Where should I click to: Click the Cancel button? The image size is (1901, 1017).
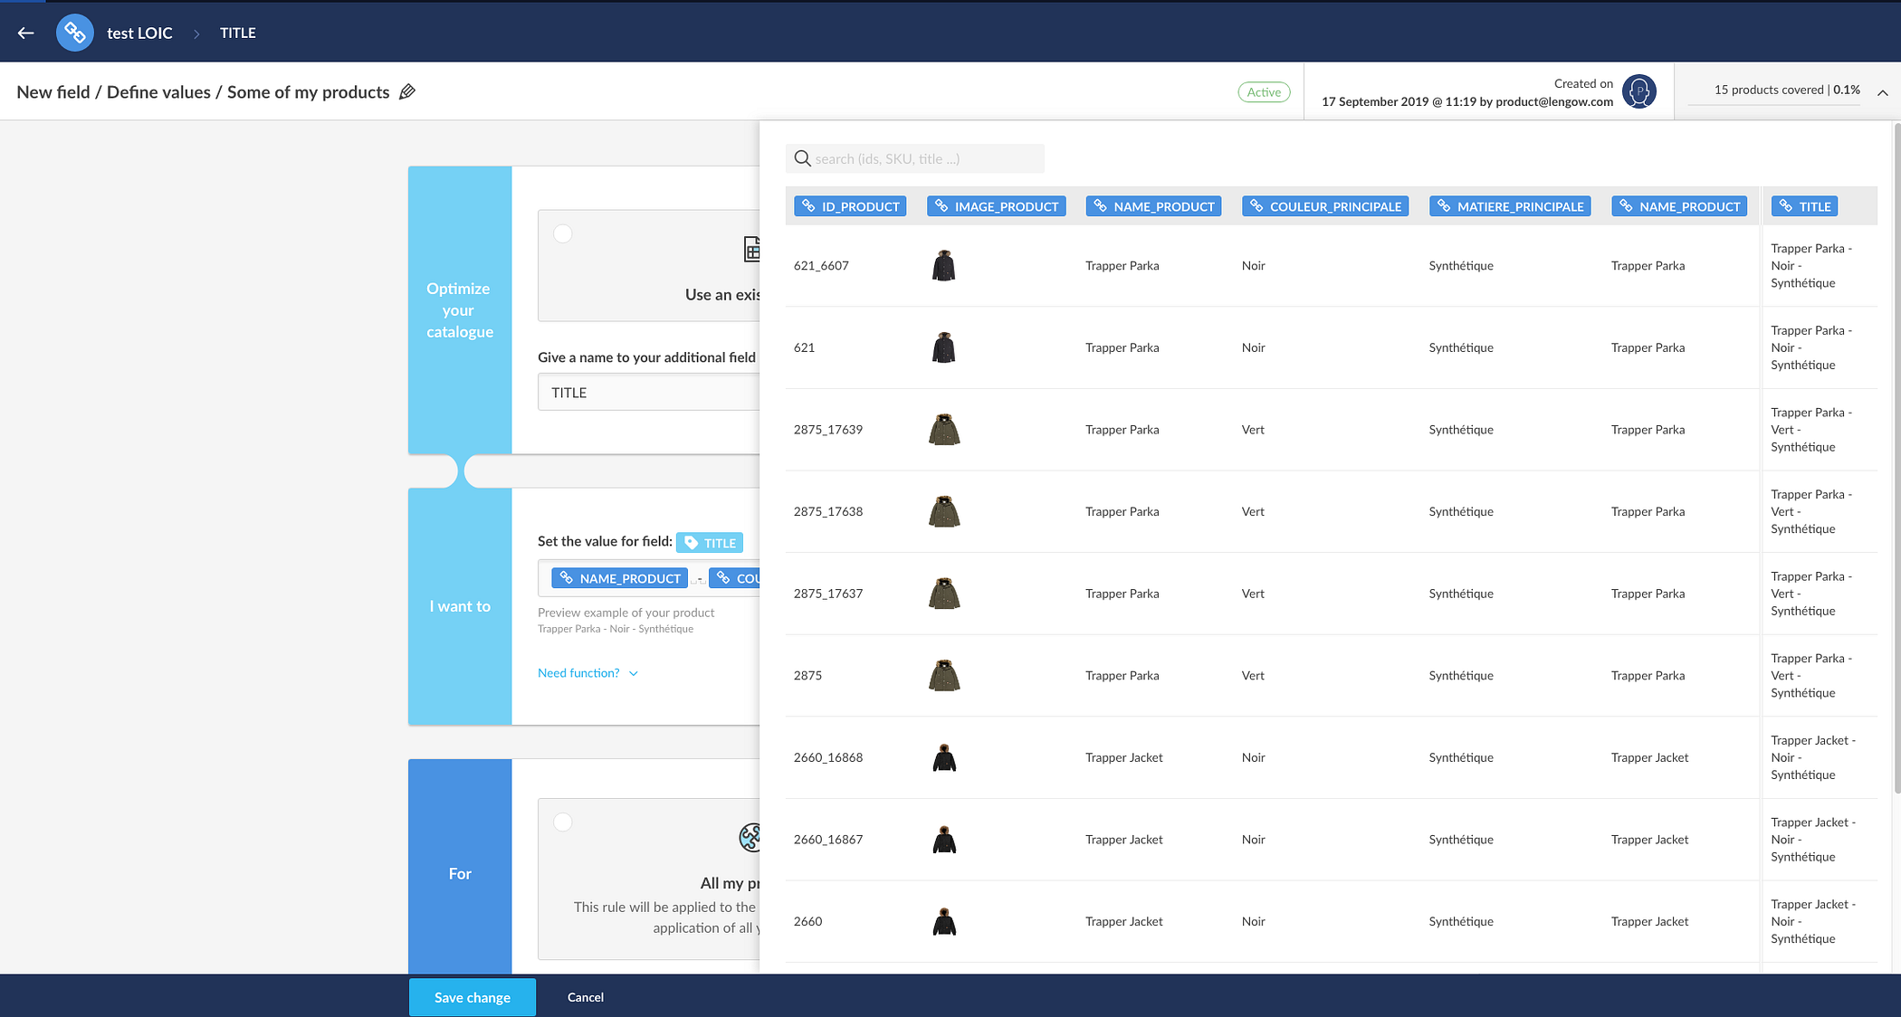(x=585, y=997)
